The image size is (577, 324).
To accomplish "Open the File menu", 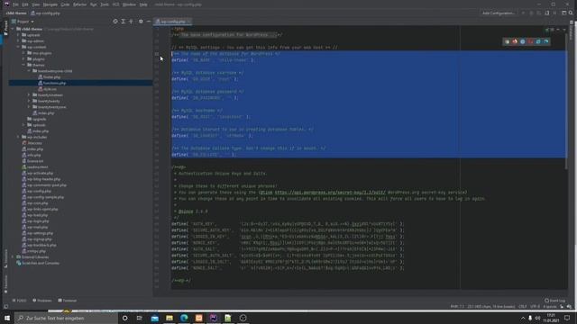I will [x=15, y=4].
